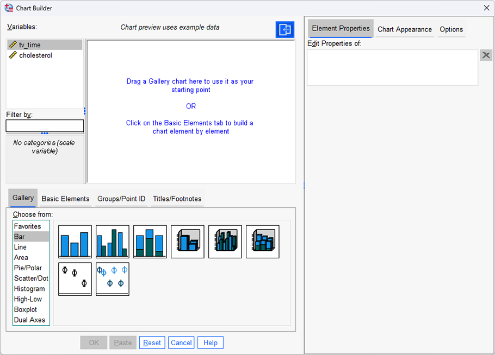Select the Simple Bar chart icon
This screenshot has height=355, width=495.
[75, 241]
